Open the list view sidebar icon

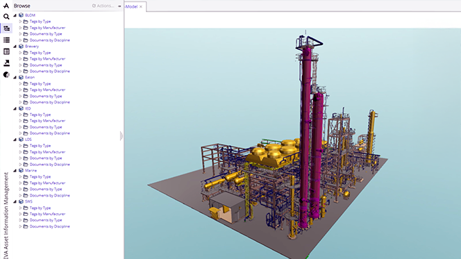(6, 40)
